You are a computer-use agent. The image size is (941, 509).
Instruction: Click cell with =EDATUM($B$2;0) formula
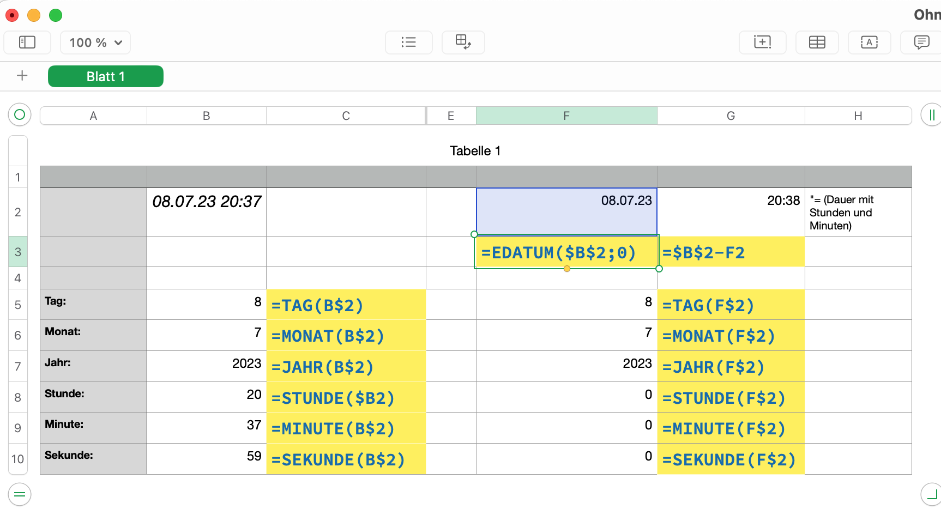pyautogui.click(x=566, y=252)
